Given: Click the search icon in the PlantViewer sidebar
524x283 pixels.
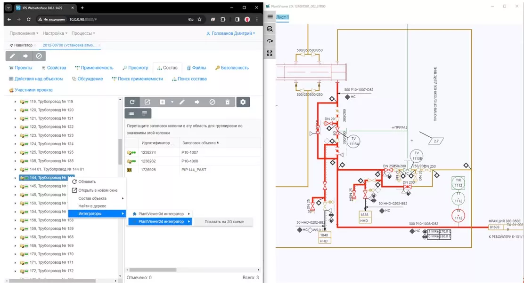Looking at the screenshot, I should (x=270, y=29).
